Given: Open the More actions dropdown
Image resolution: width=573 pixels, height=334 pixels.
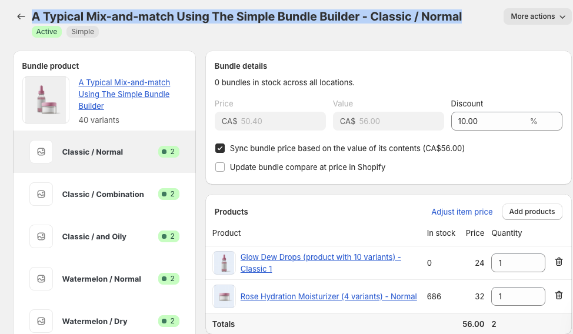Looking at the screenshot, I should pyautogui.click(x=537, y=16).
